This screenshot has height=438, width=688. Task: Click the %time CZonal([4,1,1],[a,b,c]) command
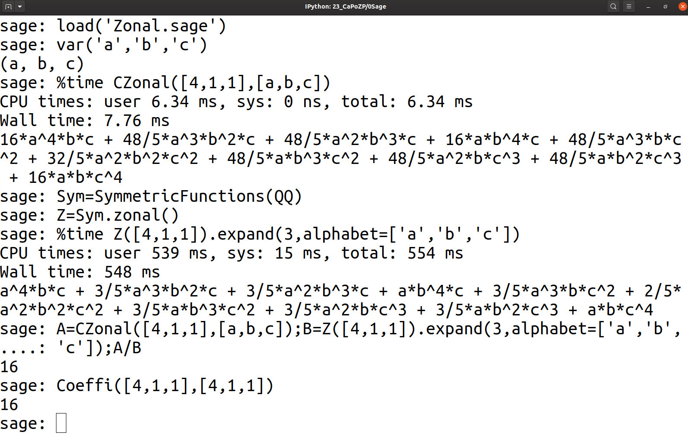coord(193,83)
